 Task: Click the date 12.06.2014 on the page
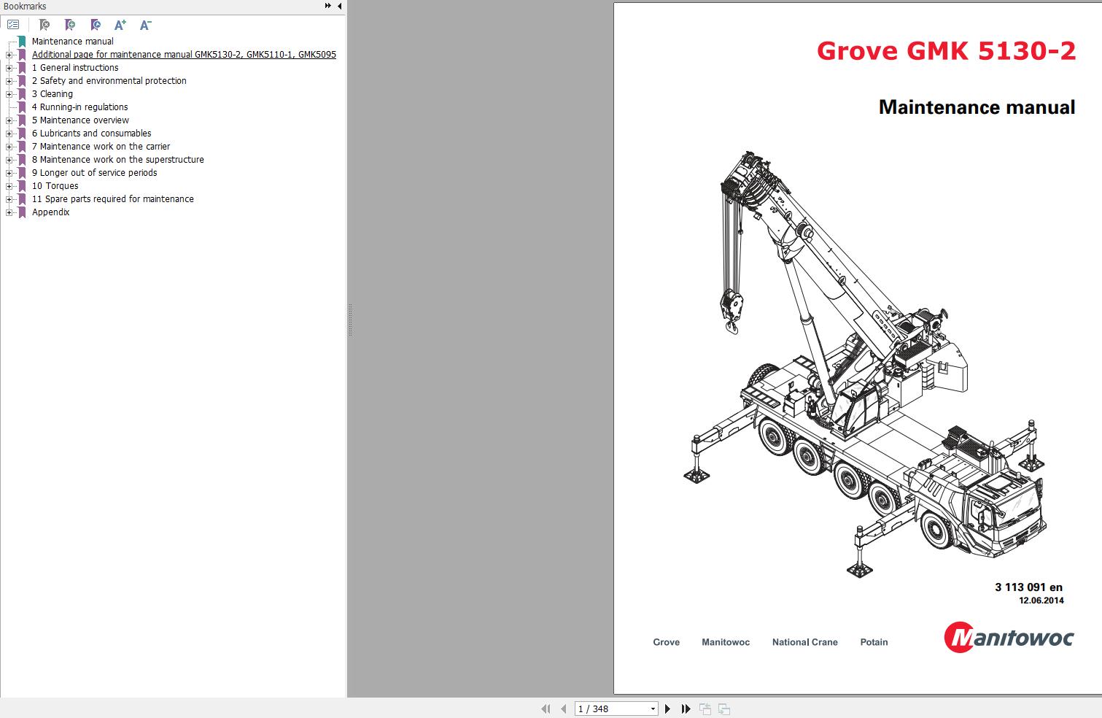tap(1041, 601)
